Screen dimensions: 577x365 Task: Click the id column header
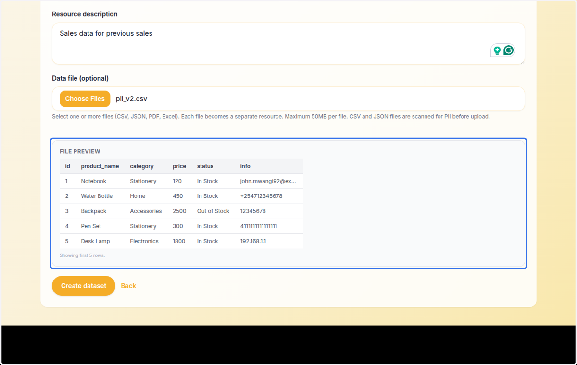(68, 166)
